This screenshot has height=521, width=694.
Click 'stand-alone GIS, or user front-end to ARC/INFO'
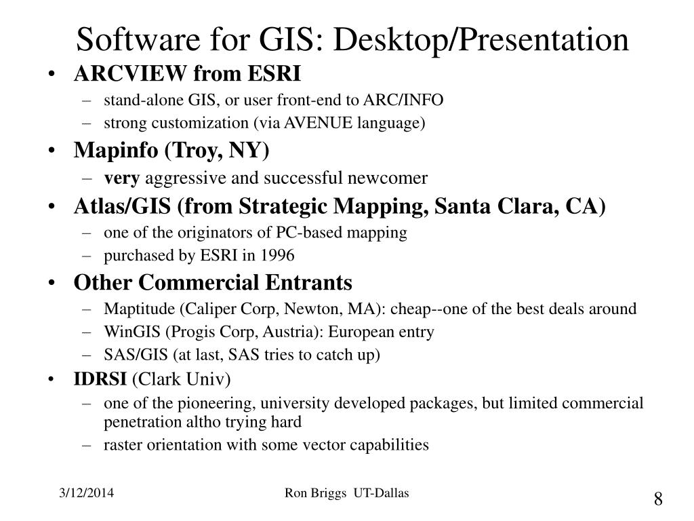tap(274, 100)
